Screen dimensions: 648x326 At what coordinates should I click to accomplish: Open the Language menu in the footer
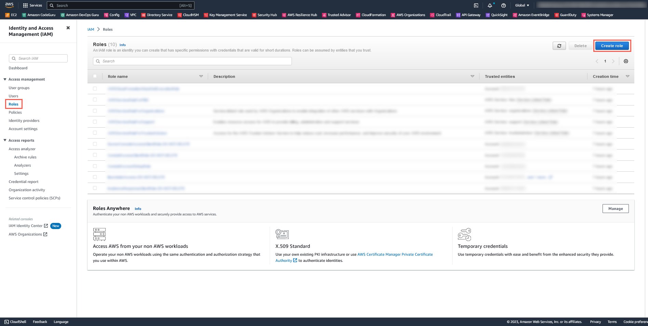click(61, 322)
